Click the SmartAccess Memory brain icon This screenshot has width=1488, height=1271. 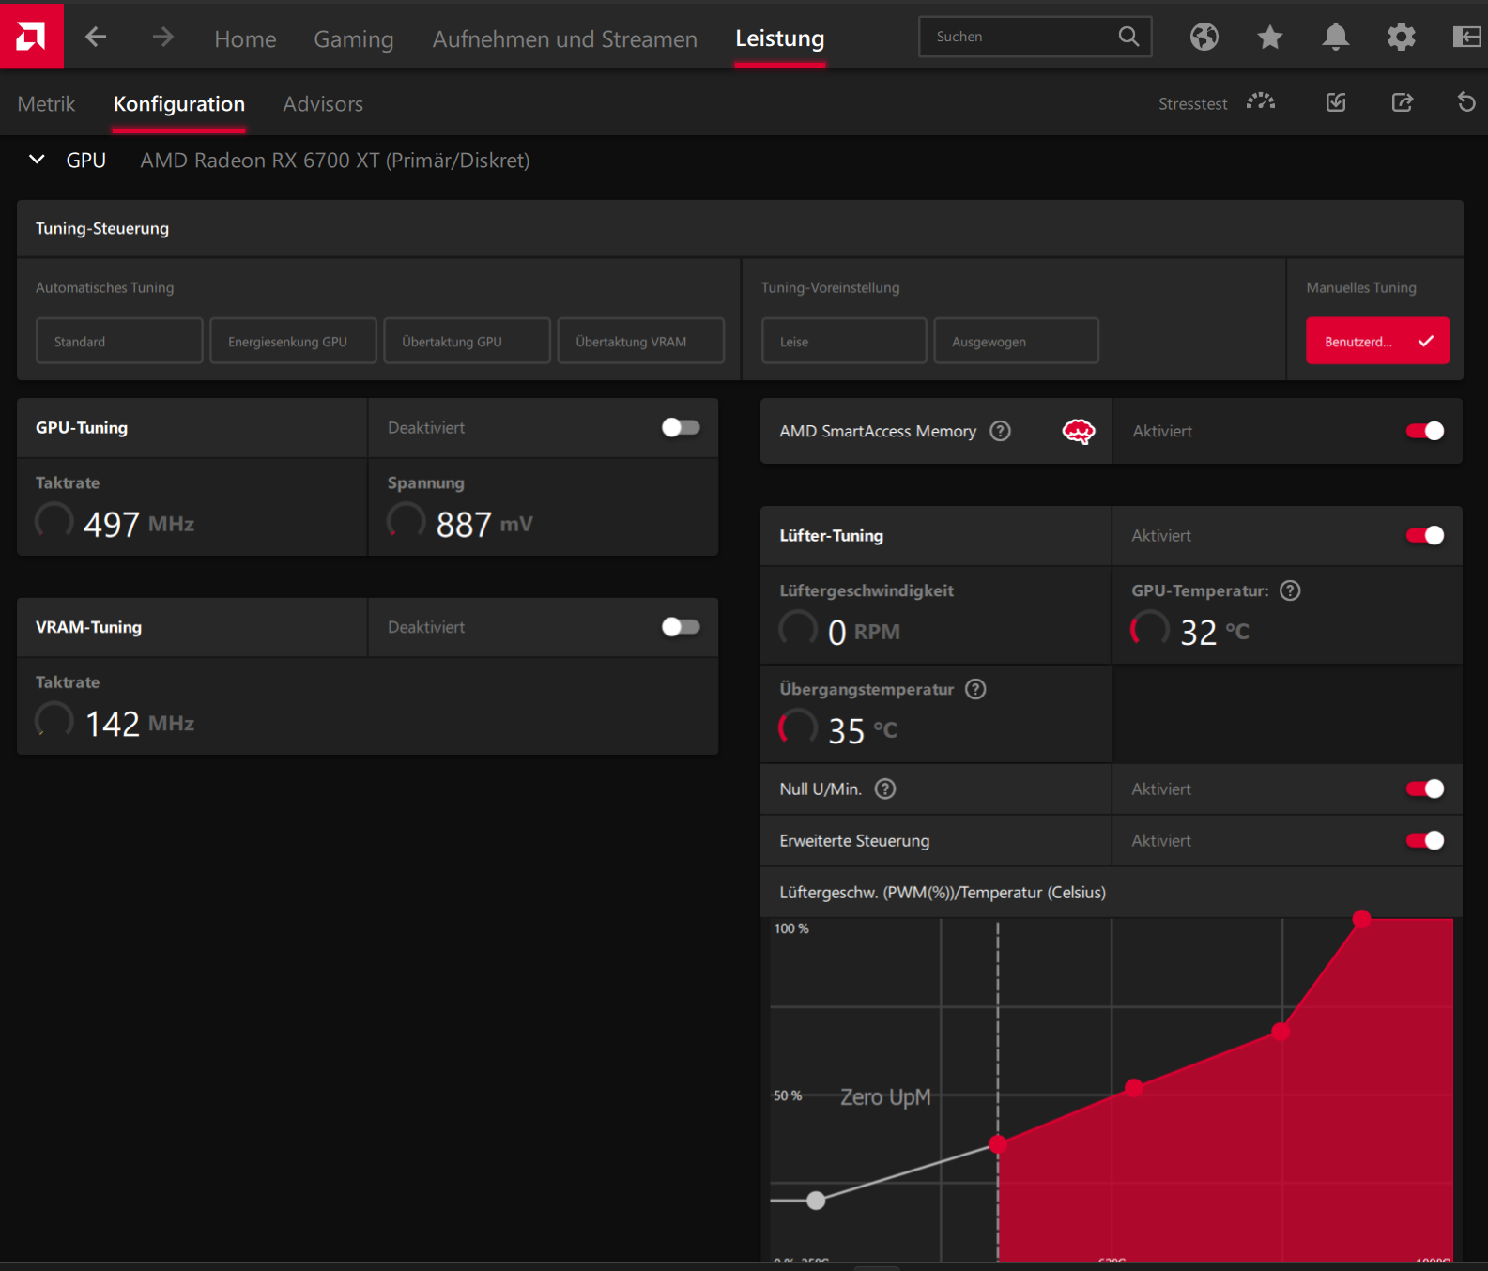[1079, 431]
